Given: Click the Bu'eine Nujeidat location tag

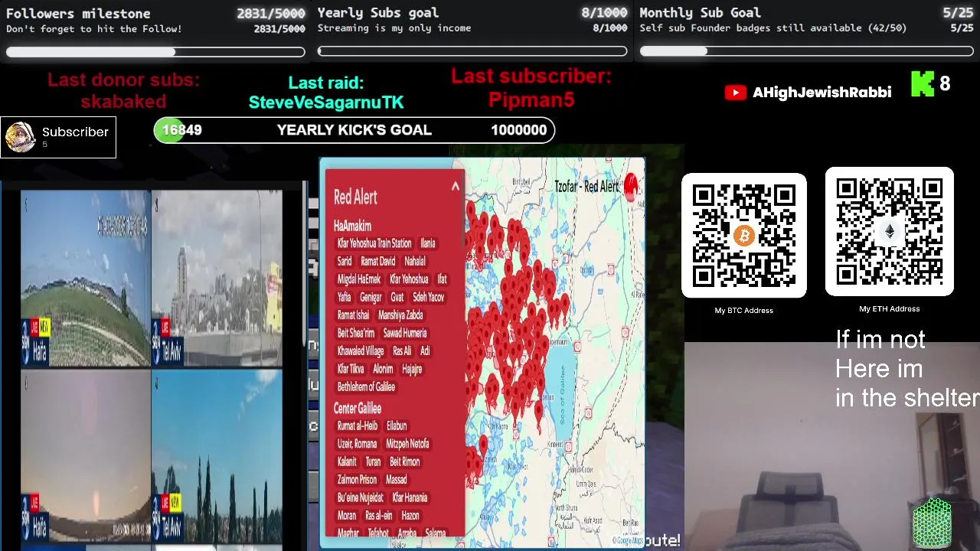Looking at the screenshot, I should pyautogui.click(x=360, y=497).
